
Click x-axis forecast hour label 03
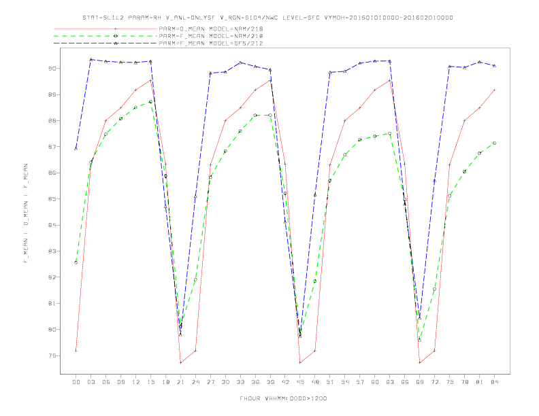pos(91,382)
